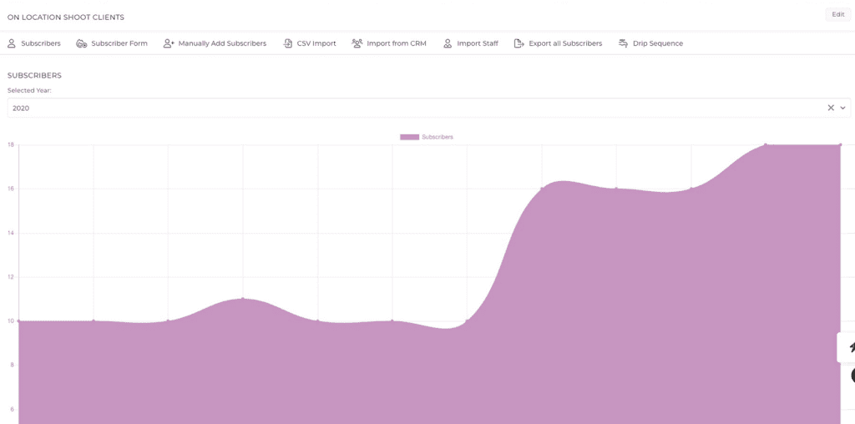Expand the Selected Year dropdown chevron
The image size is (855, 424).
(x=843, y=108)
